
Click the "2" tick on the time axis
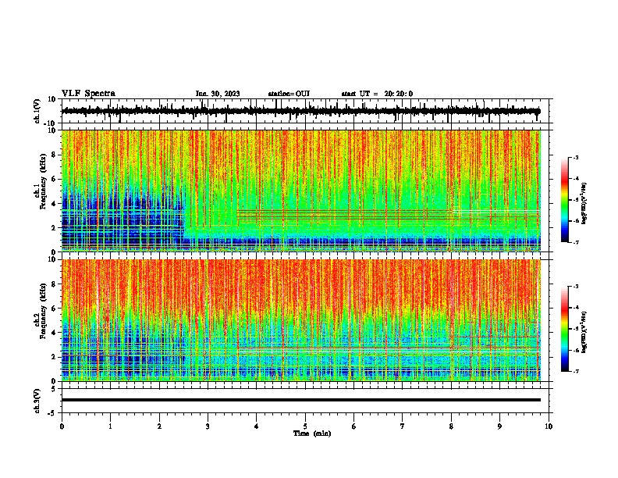tap(159, 426)
